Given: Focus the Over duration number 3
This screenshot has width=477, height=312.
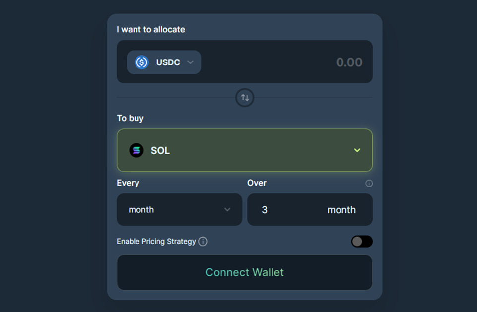Looking at the screenshot, I should tap(265, 210).
